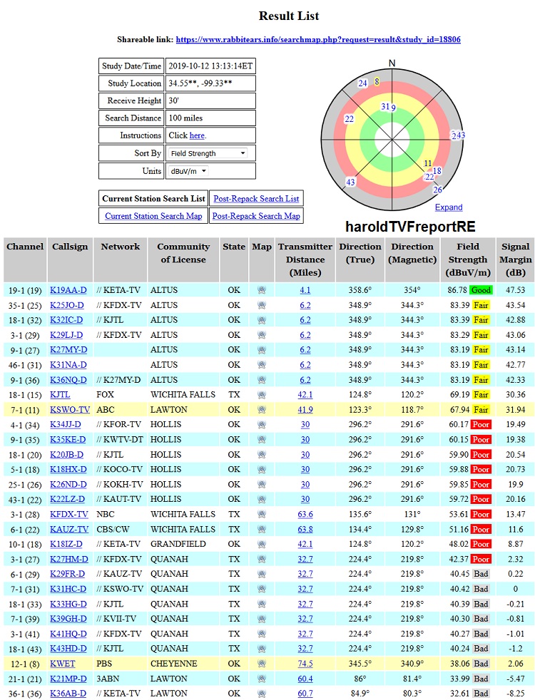The width and height of the screenshot is (535, 700).
Task: Open the map icon for KJTL row
Action: [262, 394]
